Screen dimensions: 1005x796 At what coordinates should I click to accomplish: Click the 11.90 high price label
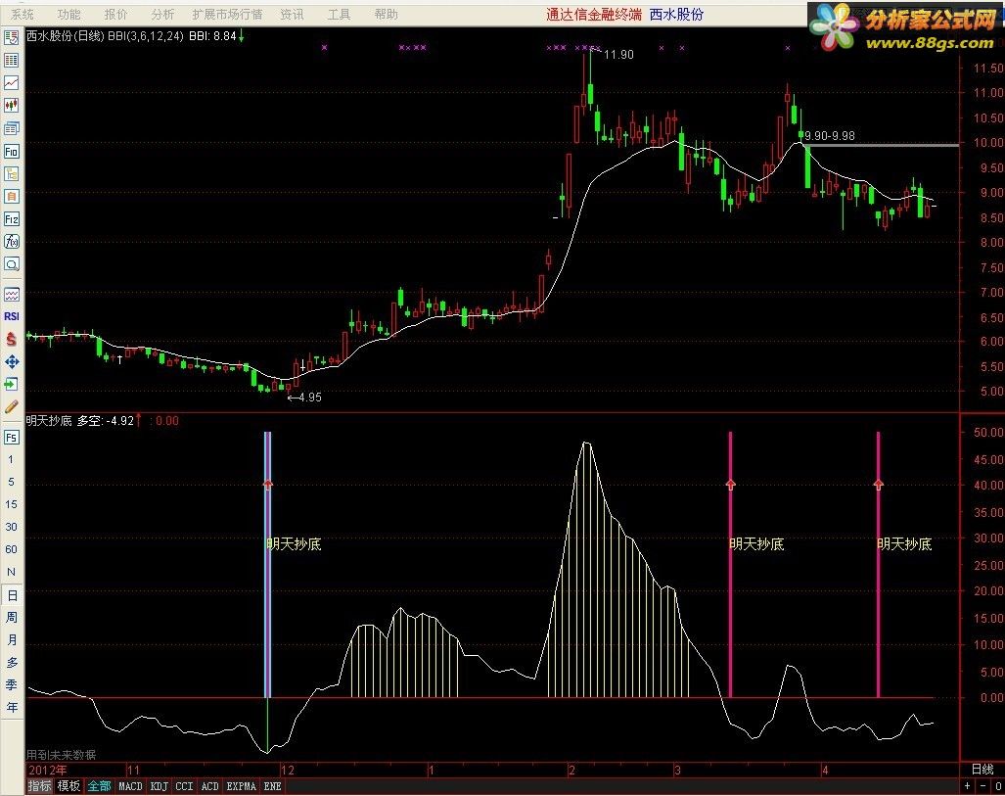(x=618, y=55)
